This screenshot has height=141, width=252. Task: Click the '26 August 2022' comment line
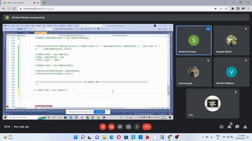[91, 82]
